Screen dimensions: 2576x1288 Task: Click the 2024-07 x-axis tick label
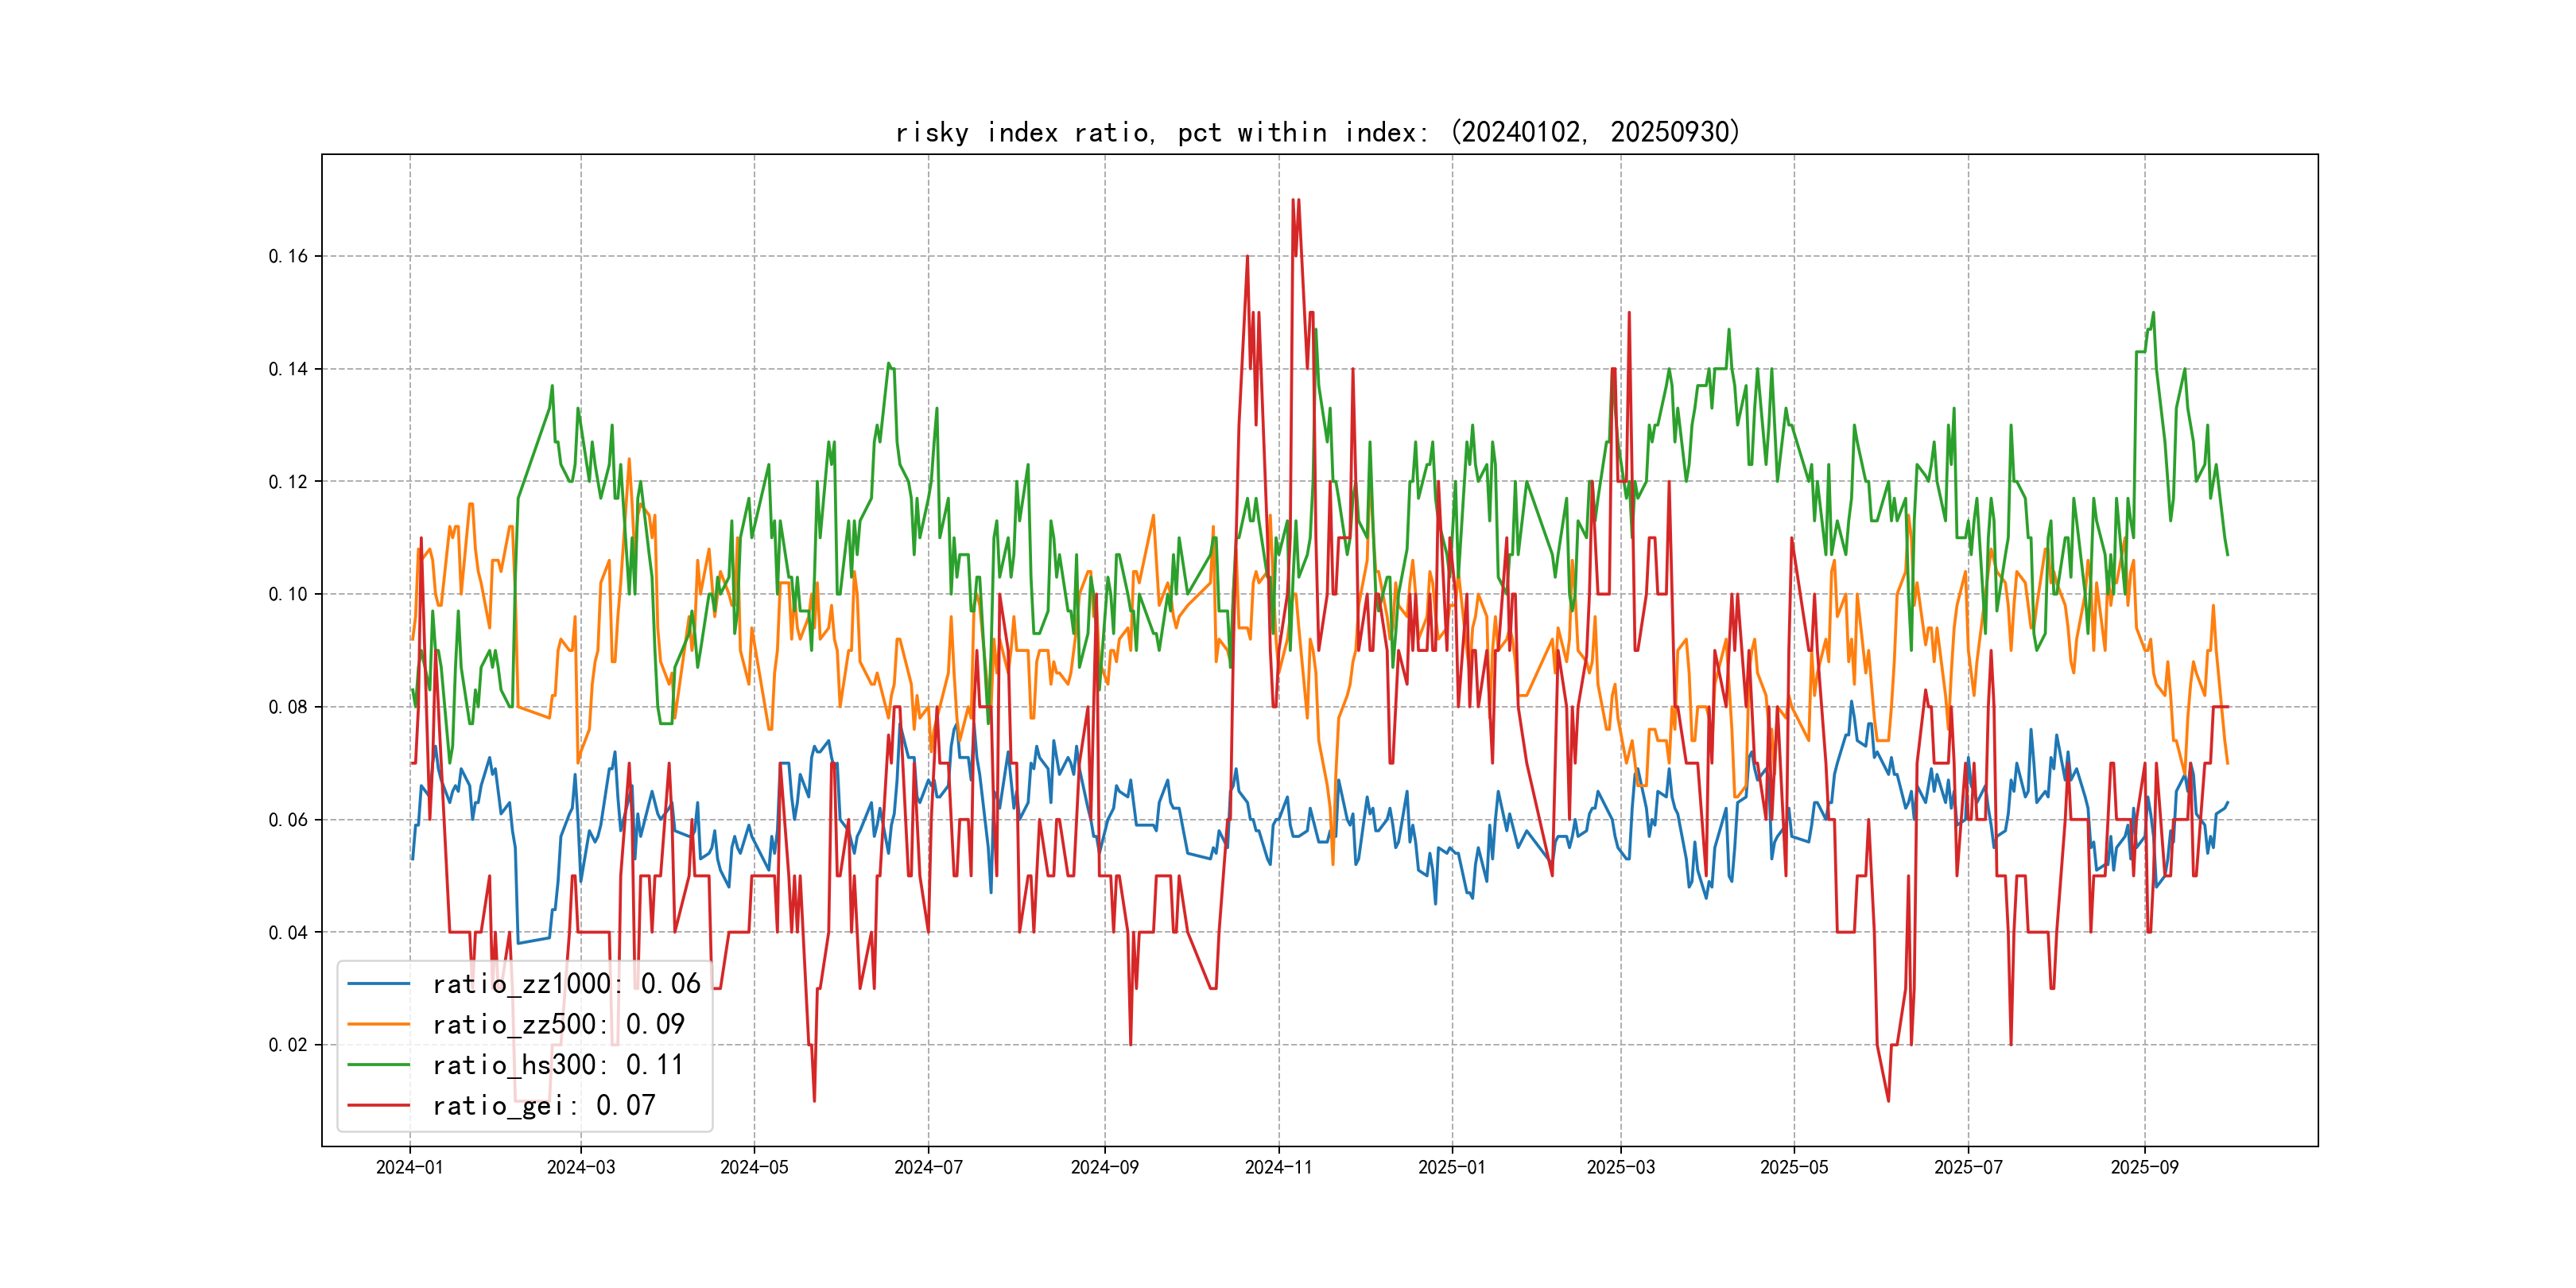(928, 1167)
